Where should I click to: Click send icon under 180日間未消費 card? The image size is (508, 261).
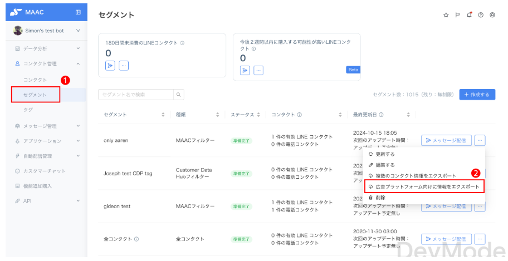(110, 66)
